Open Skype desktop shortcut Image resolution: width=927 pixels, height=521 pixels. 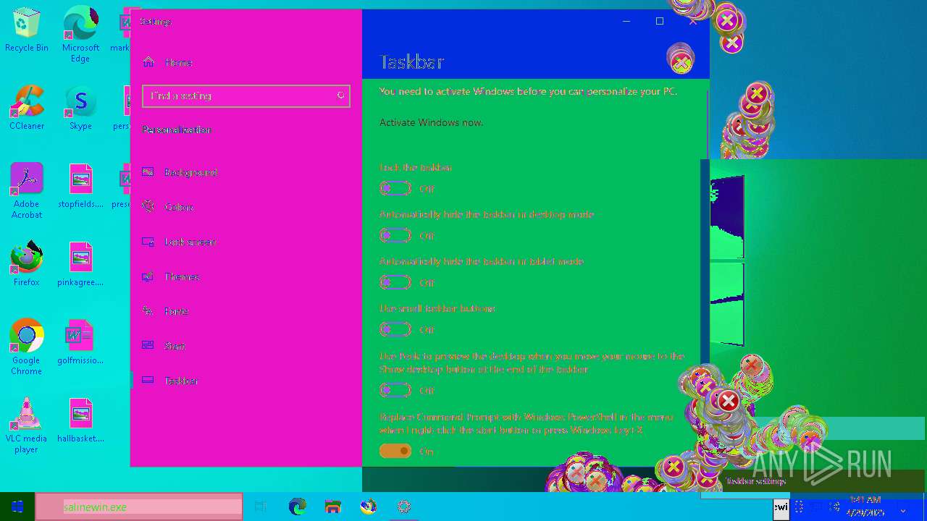pos(80,108)
